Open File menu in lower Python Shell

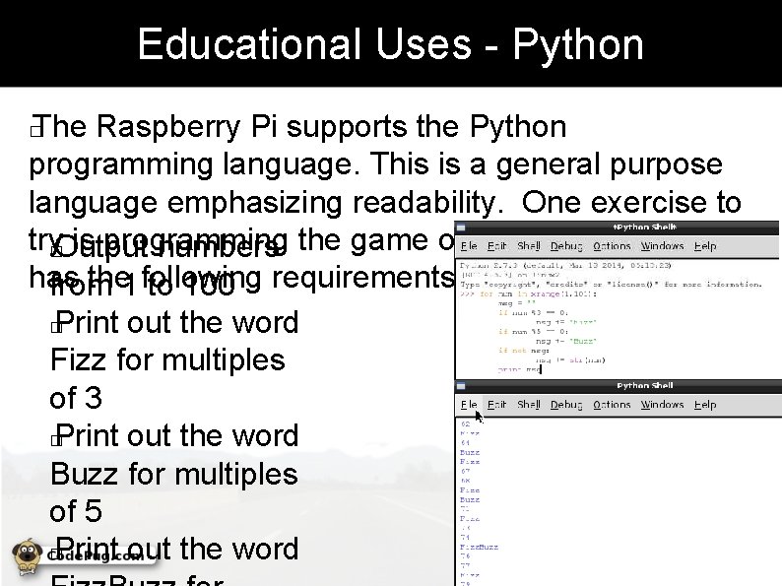coord(469,405)
